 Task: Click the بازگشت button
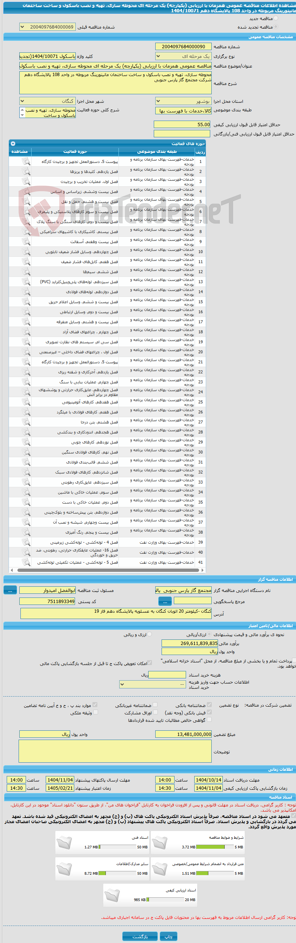click(140, 934)
